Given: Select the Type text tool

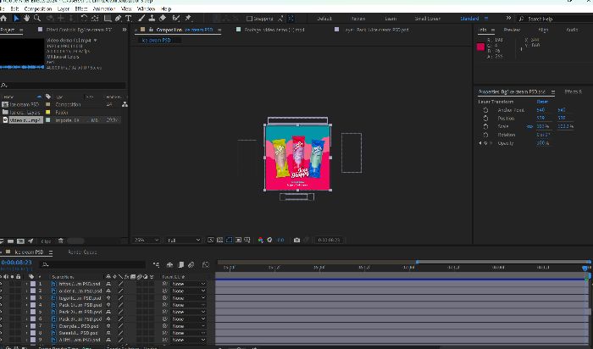Looking at the screenshot, I should pyautogui.click(x=128, y=18).
